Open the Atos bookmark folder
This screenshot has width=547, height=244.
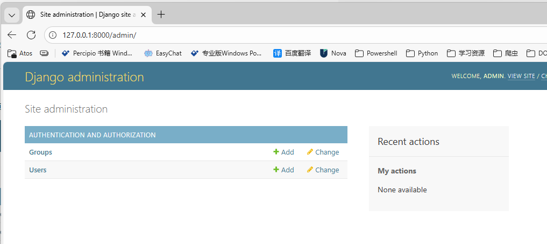[20, 53]
